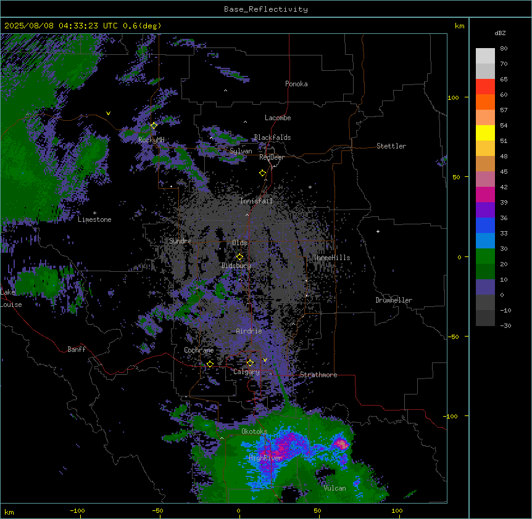Click the Vulcan town label

[335, 488]
